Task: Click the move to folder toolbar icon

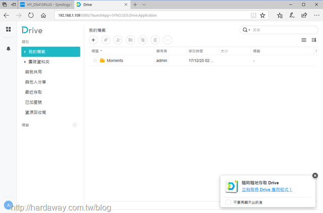Action: point(130,40)
